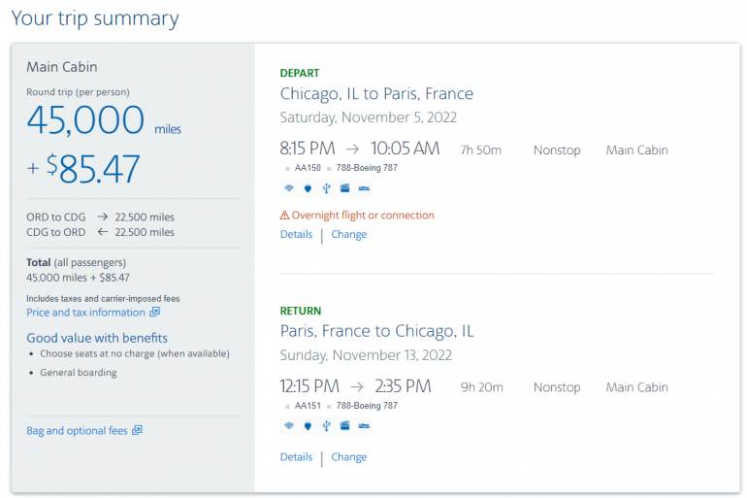Click the overnight flight warning triangle icon
The width and height of the screenshot is (747, 498).
click(x=285, y=216)
